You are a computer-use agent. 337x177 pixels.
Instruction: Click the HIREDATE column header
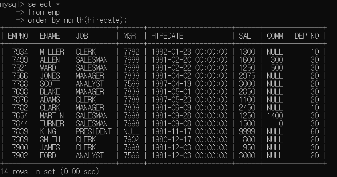click(167, 36)
